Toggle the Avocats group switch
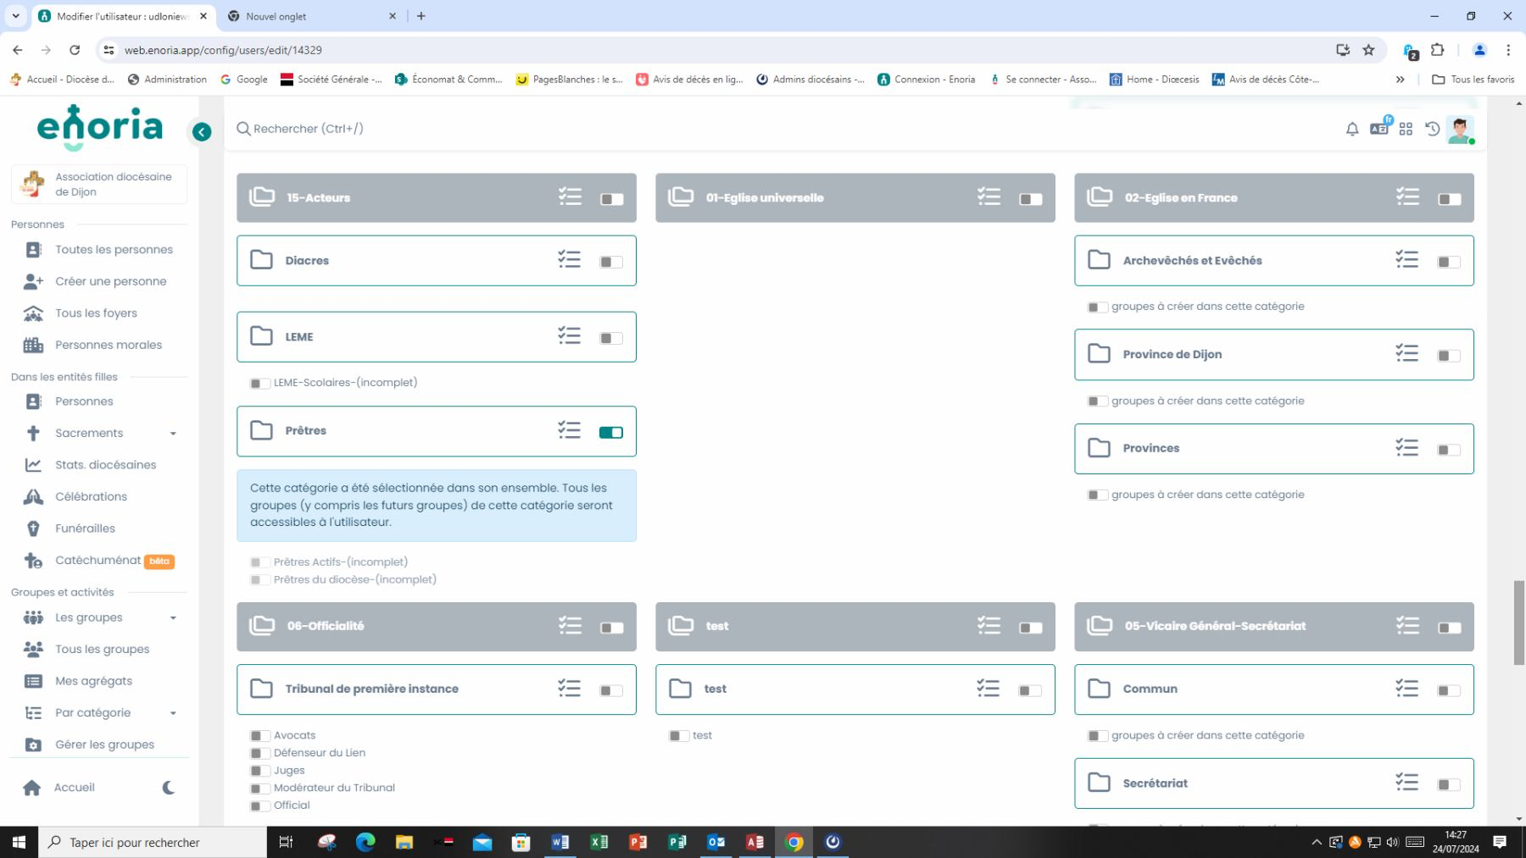 pyautogui.click(x=259, y=736)
